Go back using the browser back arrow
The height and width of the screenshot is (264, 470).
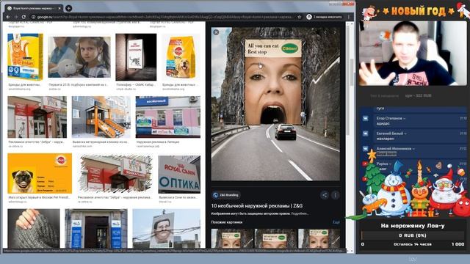click(8, 17)
